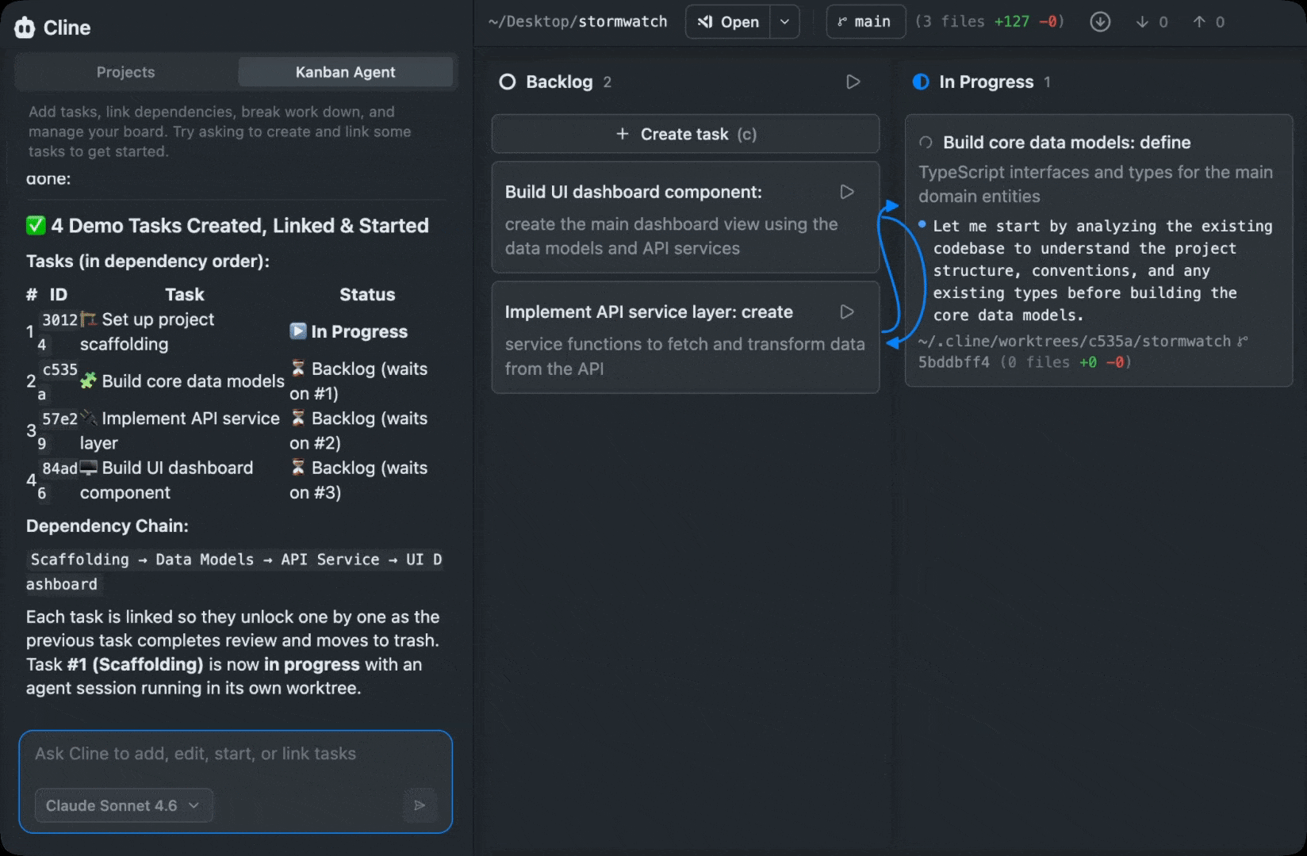Click the Backlog (waits on #3) status cell
This screenshot has width=1307, height=856.
click(358, 480)
